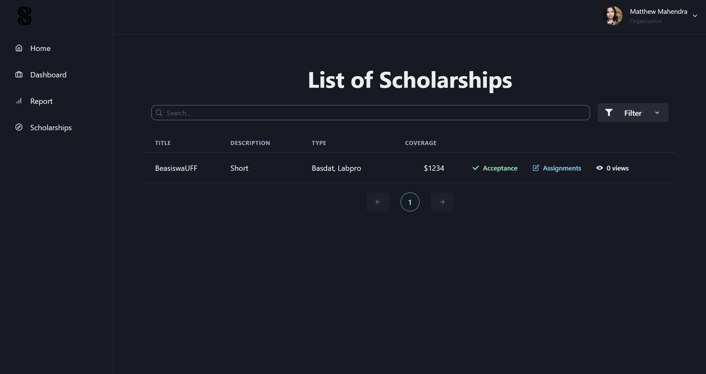706x374 pixels.
Task: Click the Scholarships compass icon
Action: pyautogui.click(x=19, y=127)
